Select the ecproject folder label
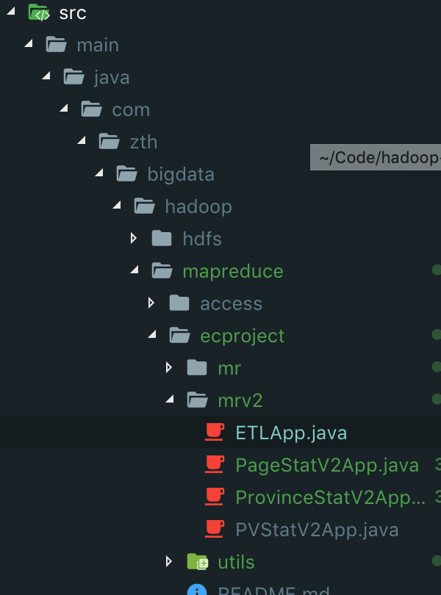This screenshot has width=441, height=595. [x=242, y=336]
